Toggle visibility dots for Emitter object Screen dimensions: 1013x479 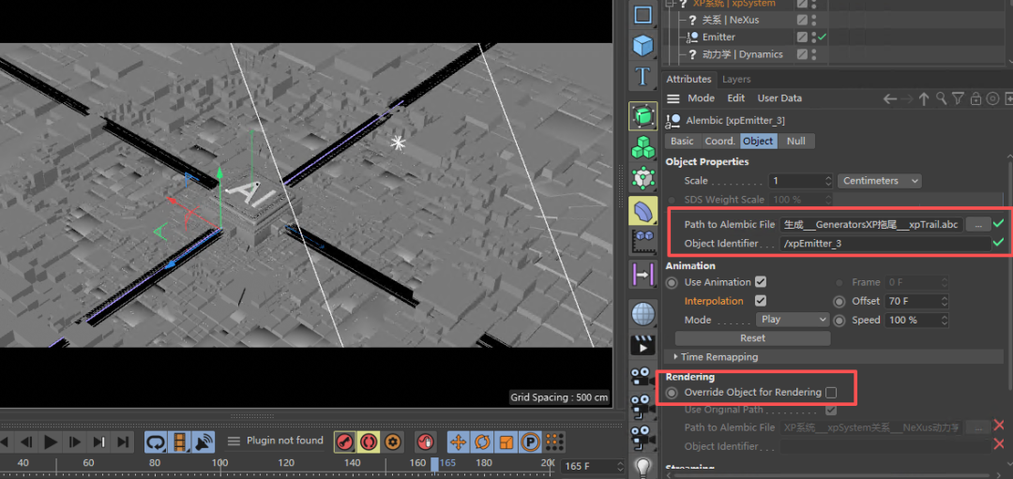click(814, 37)
